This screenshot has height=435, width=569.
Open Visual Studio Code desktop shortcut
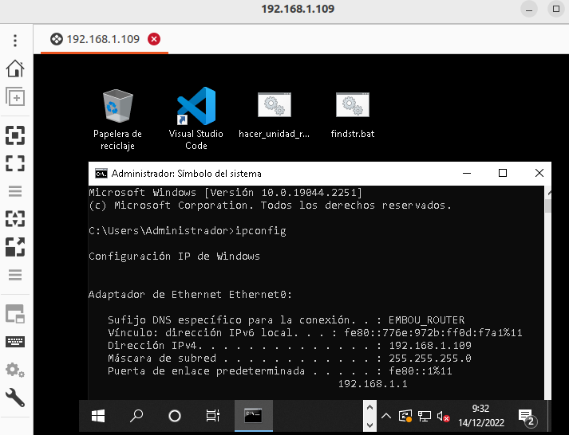click(x=196, y=118)
